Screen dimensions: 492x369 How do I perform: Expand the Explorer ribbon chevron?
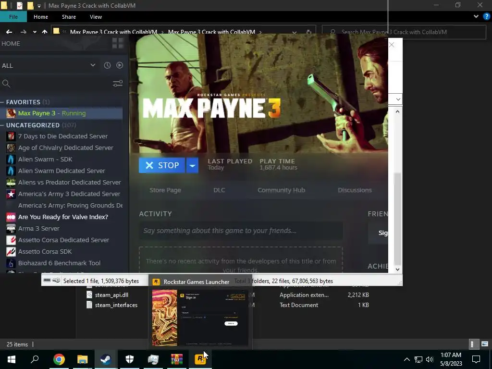(476, 17)
